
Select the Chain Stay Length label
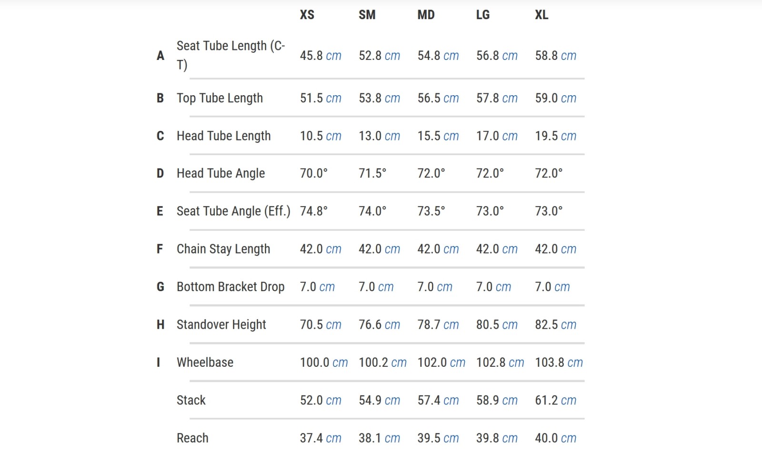(x=223, y=249)
